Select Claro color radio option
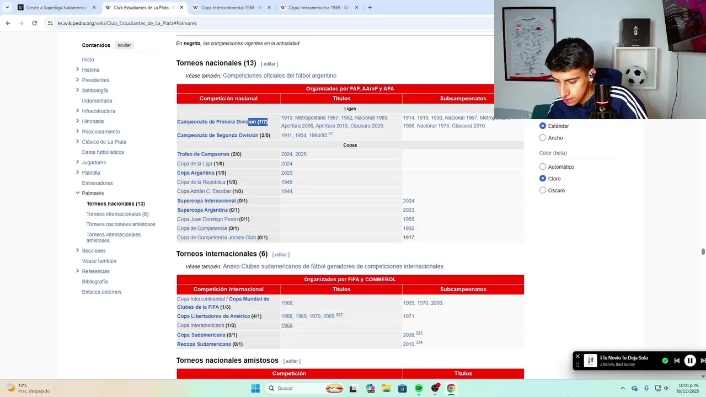 (543, 179)
